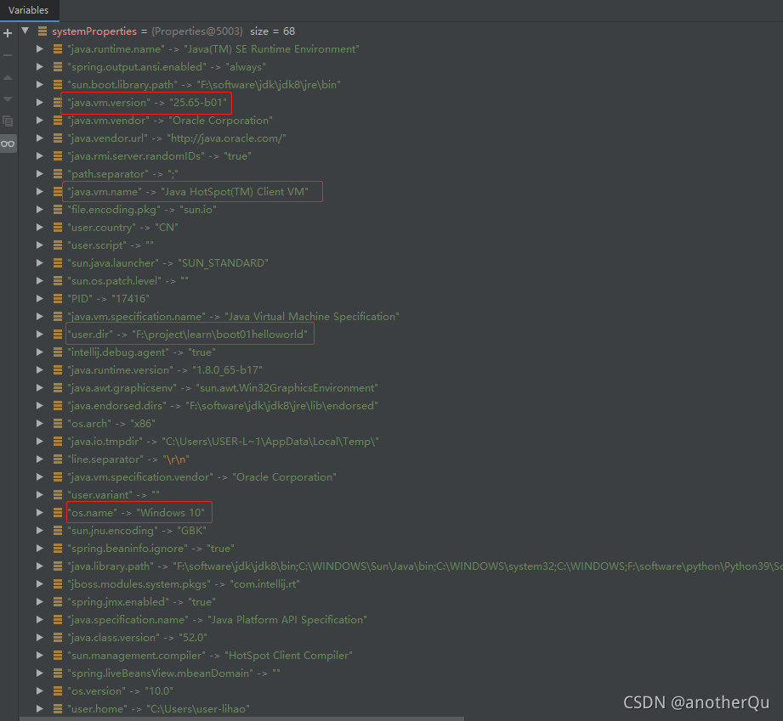Select the "java.endorsed.dirs" row
Screen dimensions: 783x721
(x=223, y=406)
